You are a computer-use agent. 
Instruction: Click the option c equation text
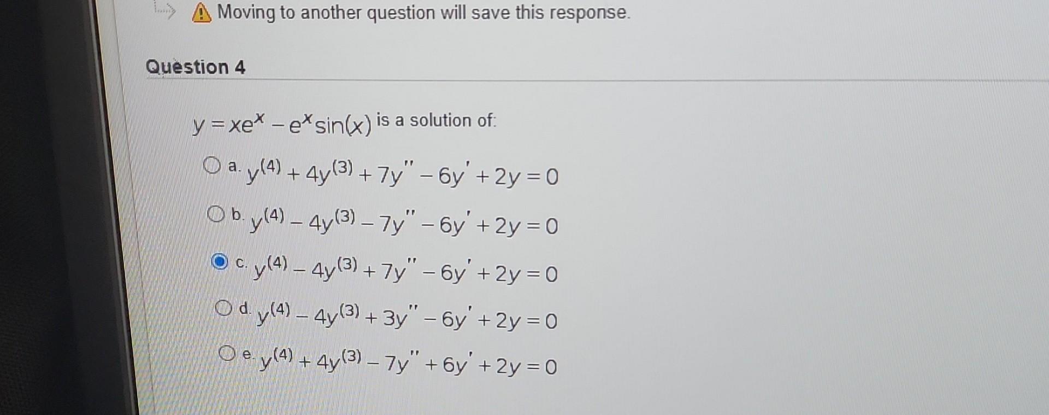point(404,271)
